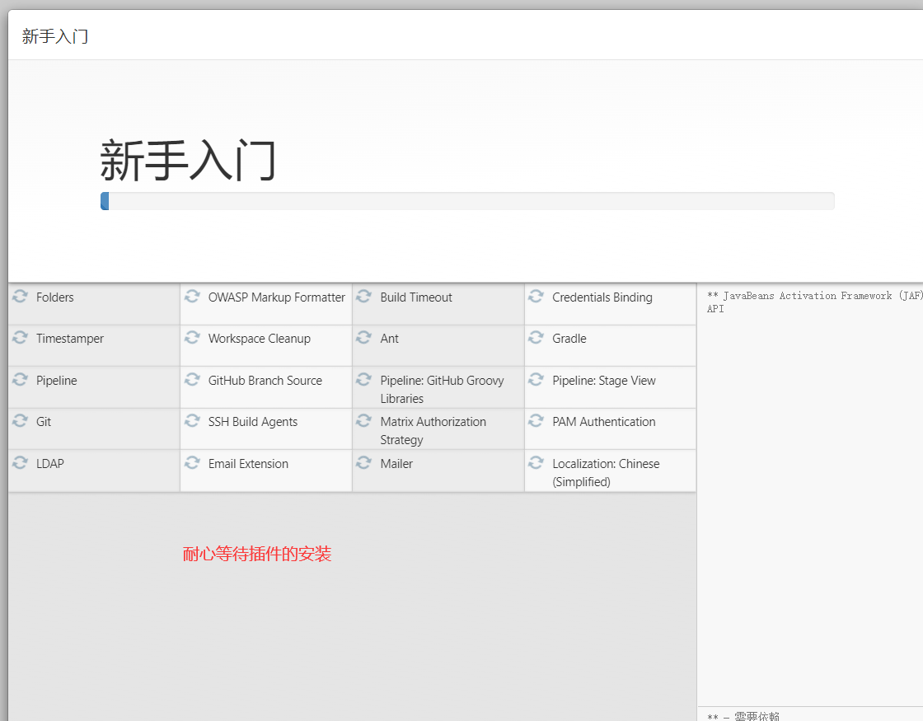Screen dimensions: 923x721
Task: Click the refresh icon beside GitHub Branch Source
Action: point(192,379)
